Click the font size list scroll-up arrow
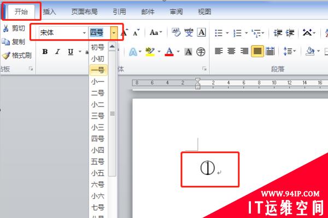Image resolution: width=328 pixels, height=218 pixels. point(112,46)
